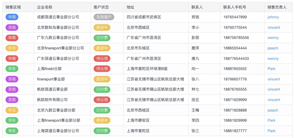Viewport: 295px width, 138px height.
Task: Click peach link in 鹿萍's row
Action: (273, 48)
